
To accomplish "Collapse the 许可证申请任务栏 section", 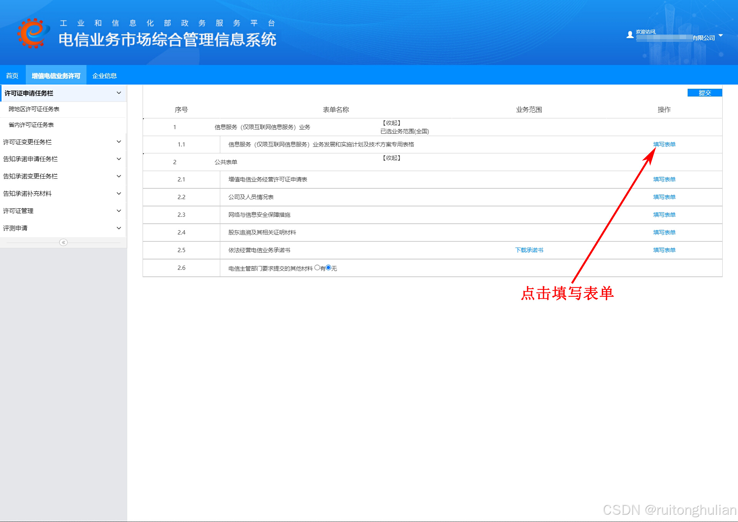I will tap(119, 93).
